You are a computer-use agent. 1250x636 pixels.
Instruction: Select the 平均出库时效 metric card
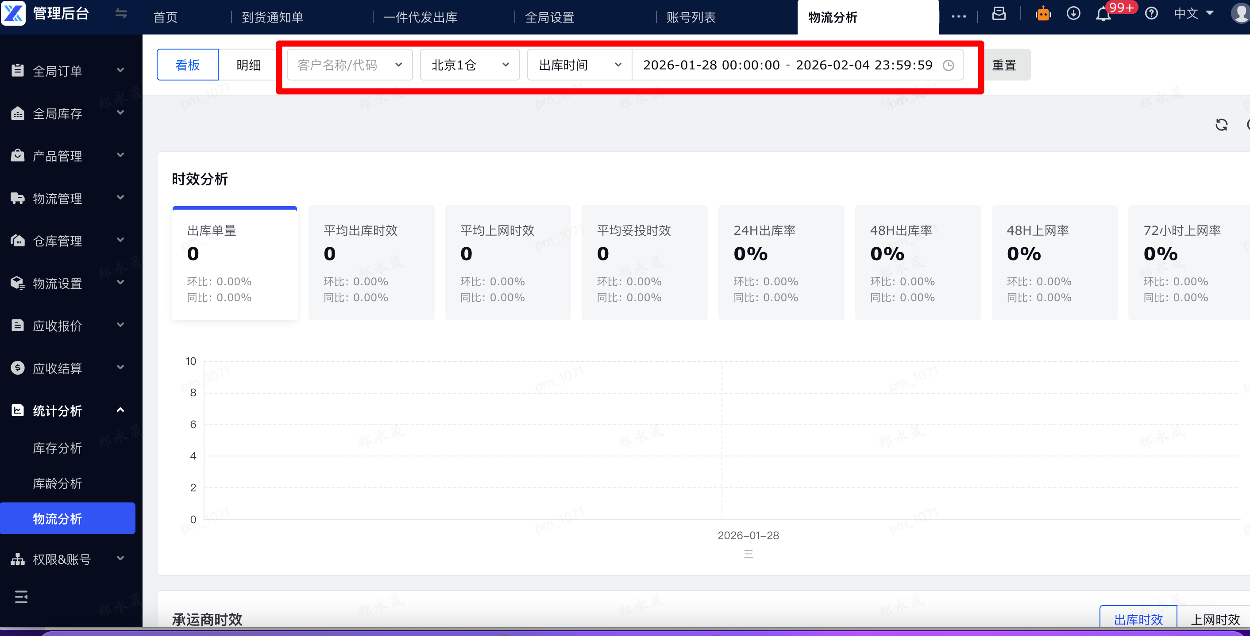point(371,263)
